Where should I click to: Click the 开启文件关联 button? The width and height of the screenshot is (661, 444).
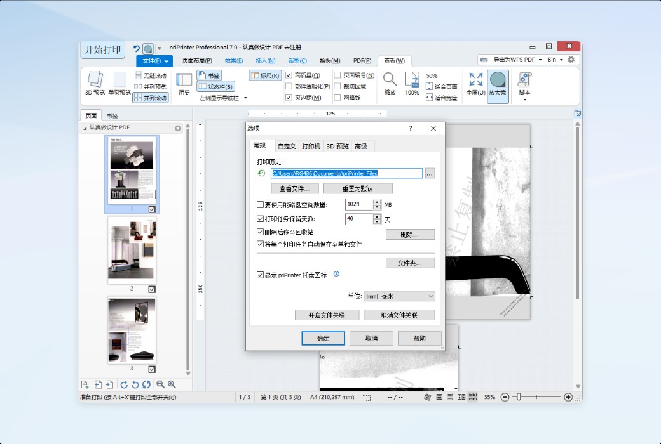327,315
